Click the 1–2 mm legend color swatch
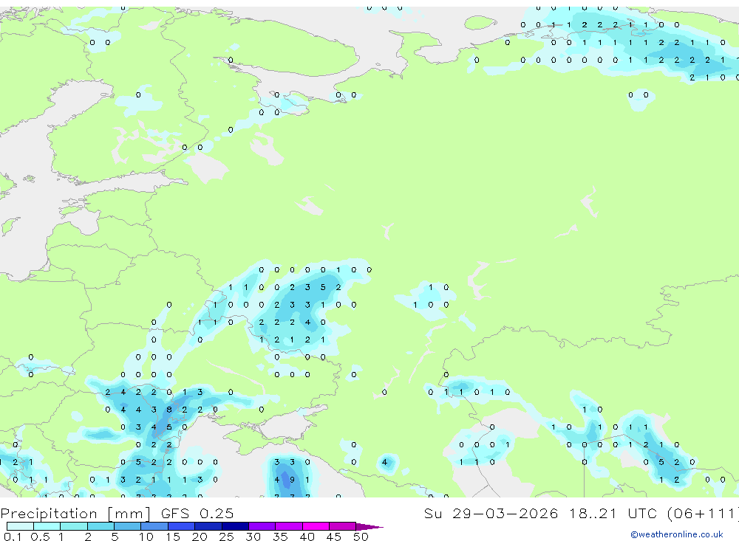Viewport: 739px width, 541px height. point(74,526)
